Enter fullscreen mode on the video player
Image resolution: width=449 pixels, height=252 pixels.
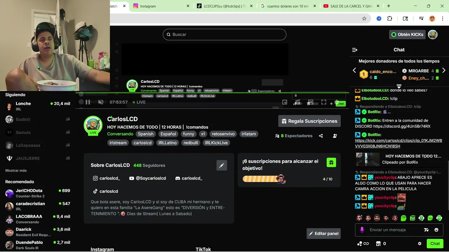point(324,102)
